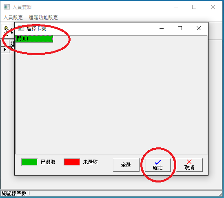The image size is (224, 198).
Task: Click the 總記錄筆數 status bar text
Action: (x=16, y=194)
